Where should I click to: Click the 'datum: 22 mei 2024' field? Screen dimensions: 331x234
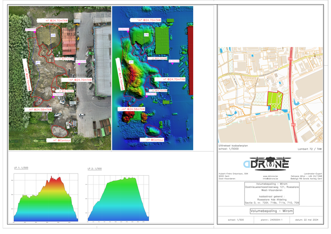(x=306, y=221)
